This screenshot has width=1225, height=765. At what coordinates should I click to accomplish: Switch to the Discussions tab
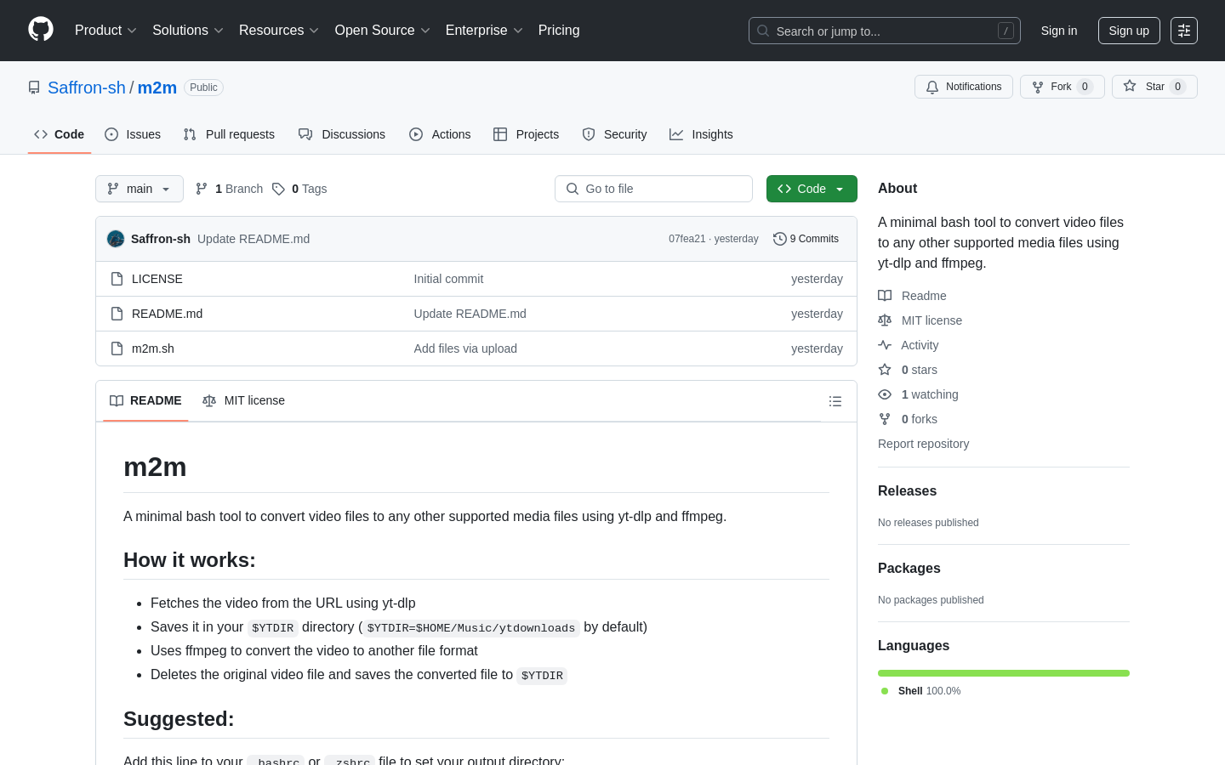pos(342,134)
